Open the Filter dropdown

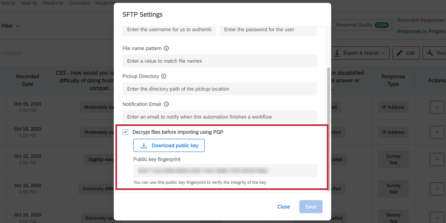click(10, 26)
